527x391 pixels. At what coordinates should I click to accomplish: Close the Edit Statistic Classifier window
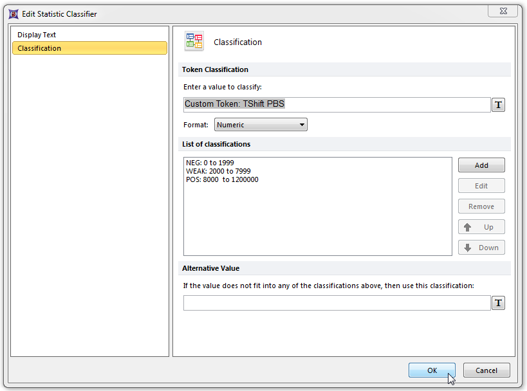pyautogui.click(x=503, y=12)
